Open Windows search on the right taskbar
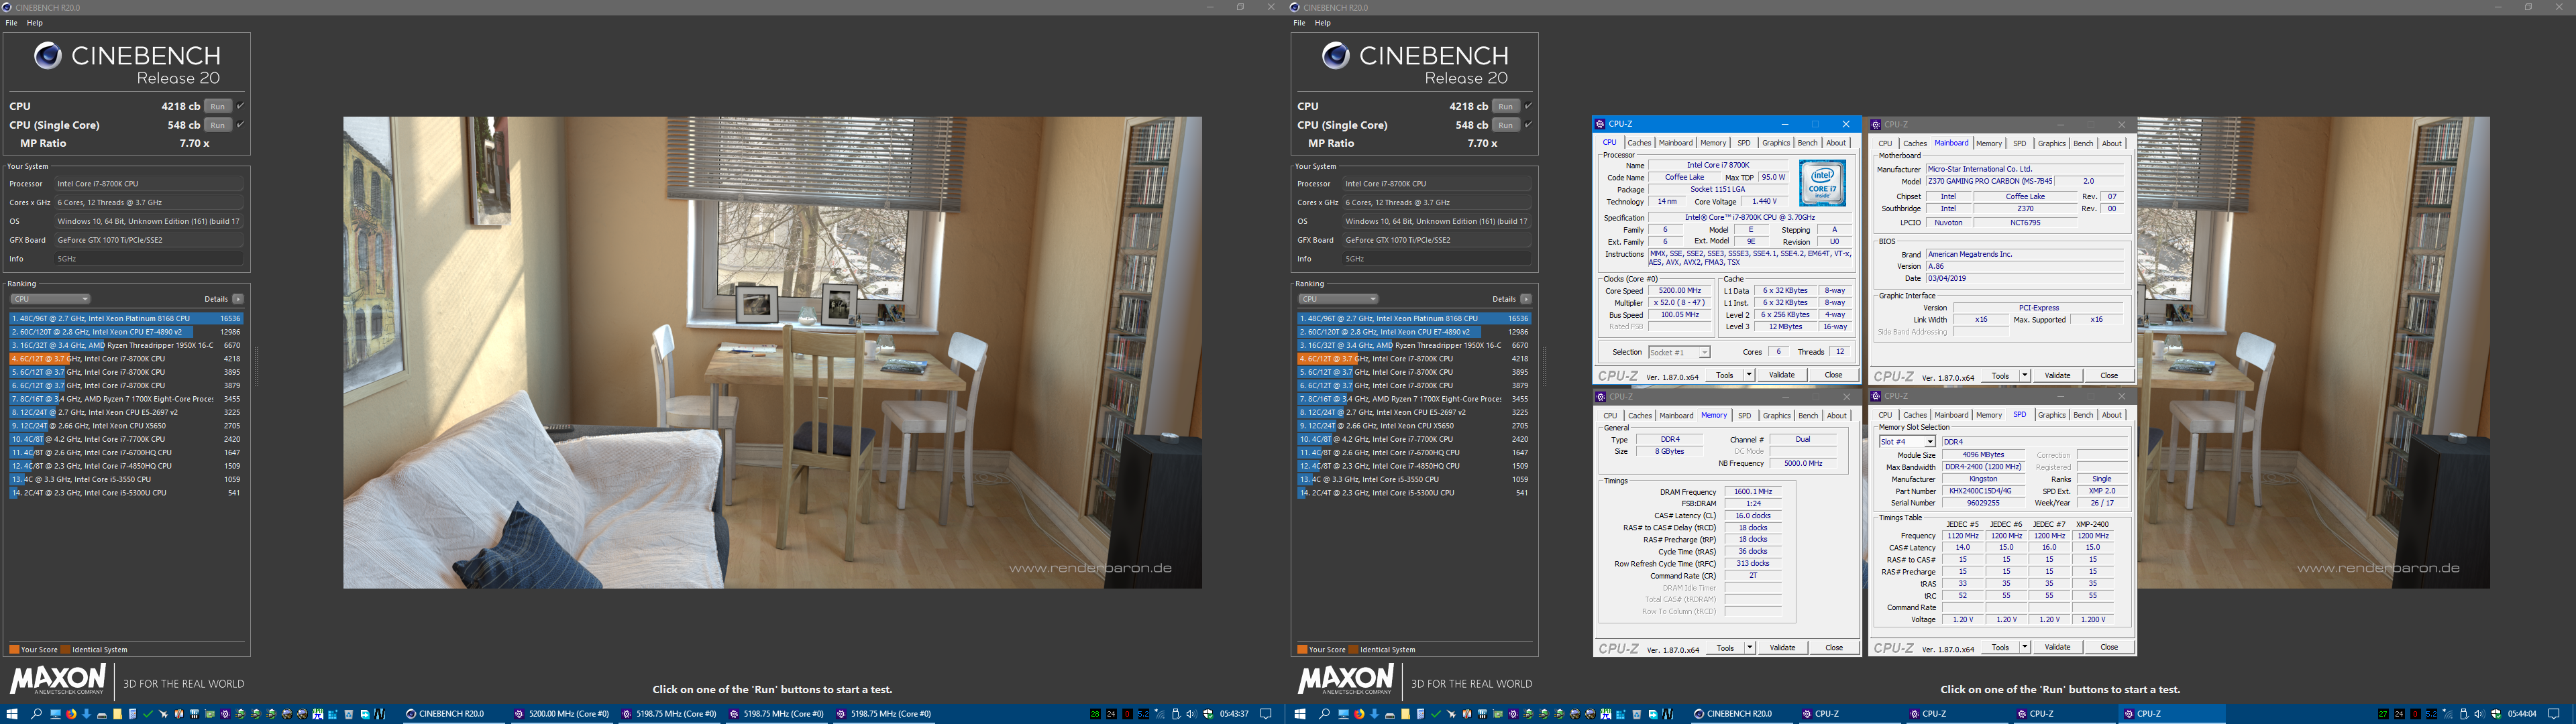The width and height of the screenshot is (2576, 724). [1324, 714]
